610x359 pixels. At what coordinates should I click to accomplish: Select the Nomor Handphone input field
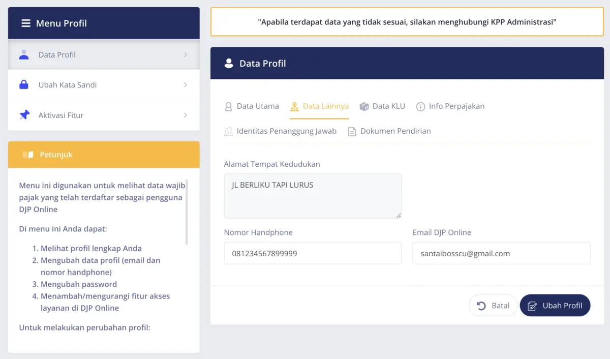(x=312, y=253)
